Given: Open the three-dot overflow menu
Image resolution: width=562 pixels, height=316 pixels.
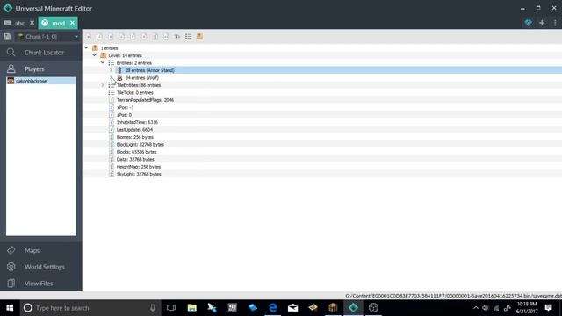Looking at the screenshot, I should pyautogui.click(x=555, y=23).
